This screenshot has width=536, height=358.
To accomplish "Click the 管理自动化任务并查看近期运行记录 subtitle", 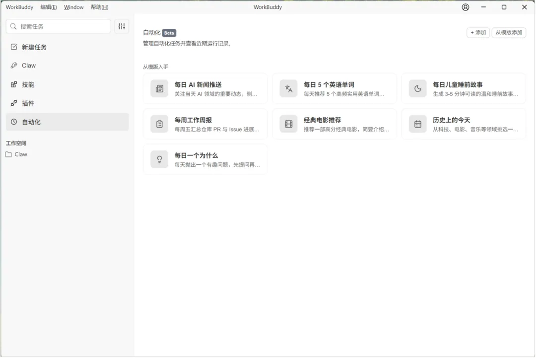I will pos(187,43).
